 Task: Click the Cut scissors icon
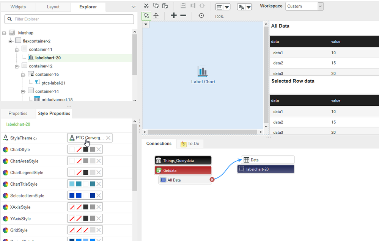click(146, 6)
